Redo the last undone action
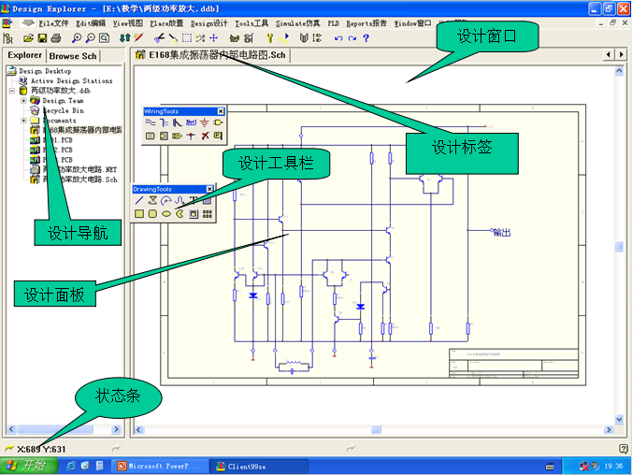 (x=352, y=38)
